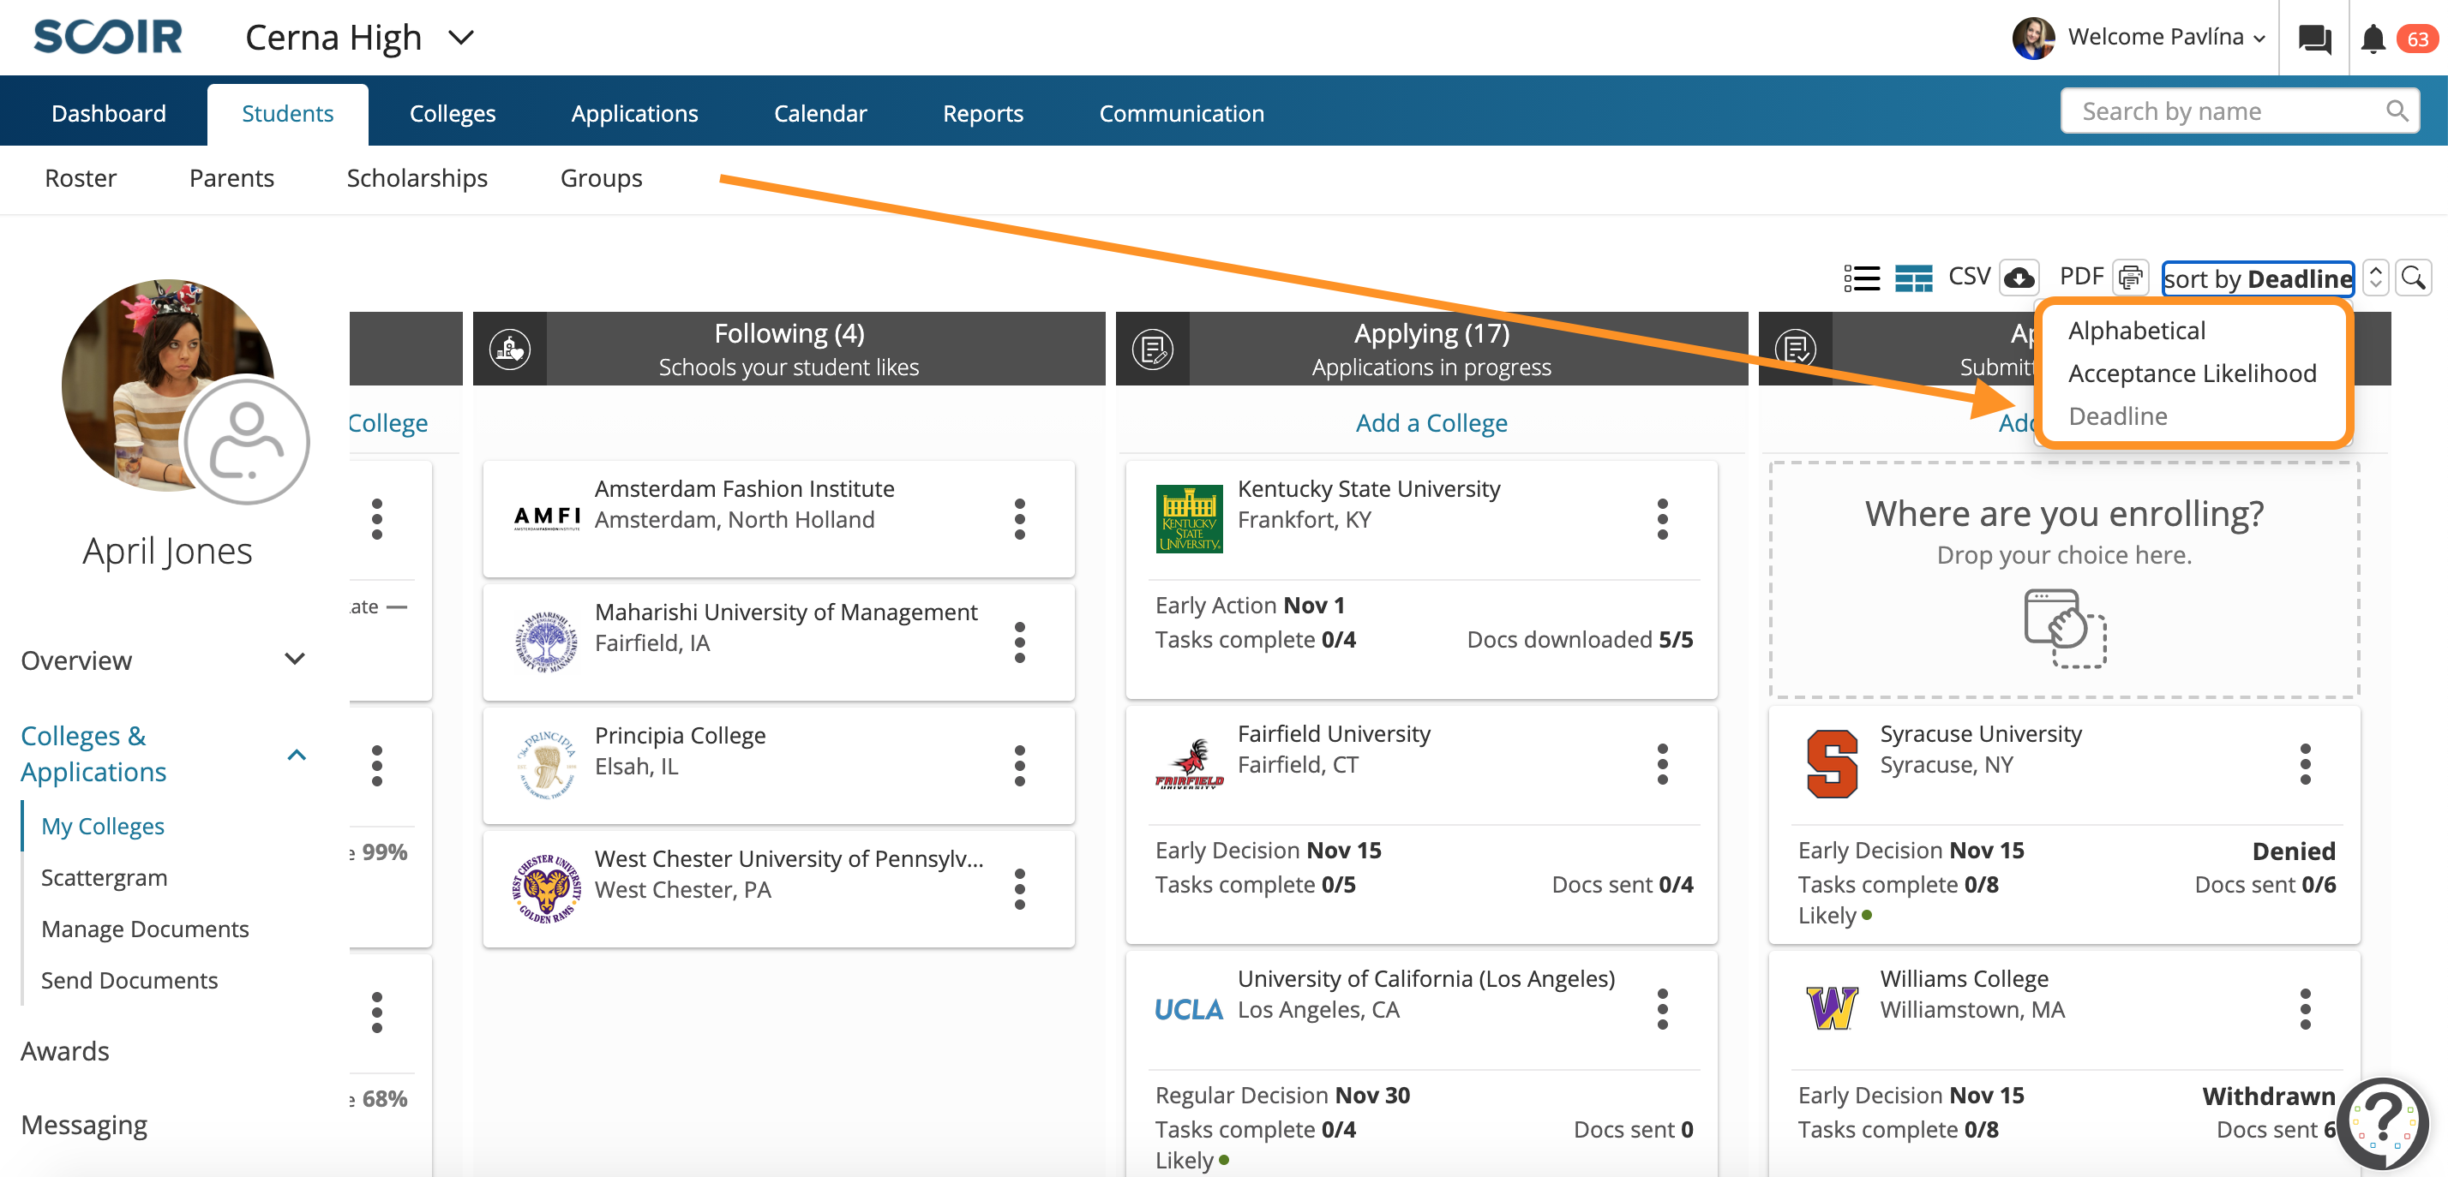Click the SCOIR logo

107,37
